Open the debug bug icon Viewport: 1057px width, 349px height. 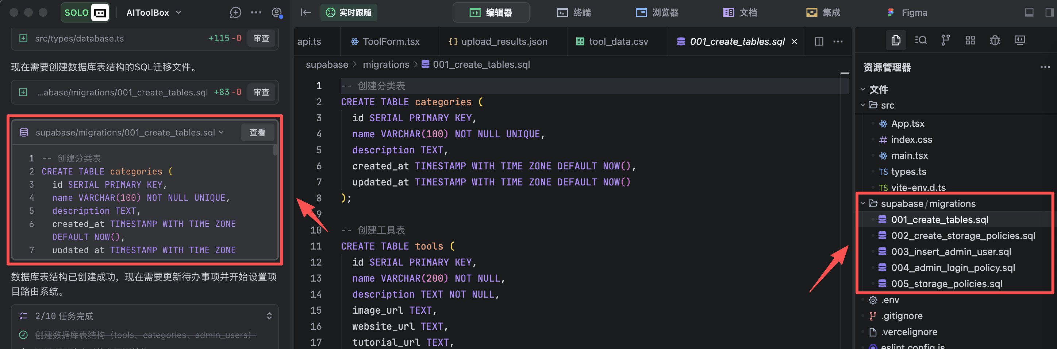pyautogui.click(x=995, y=40)
